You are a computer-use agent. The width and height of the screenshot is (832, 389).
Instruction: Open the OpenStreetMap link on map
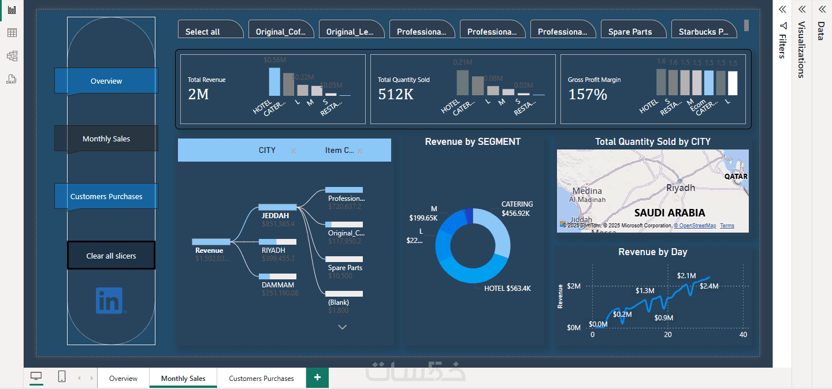point(695,226)
